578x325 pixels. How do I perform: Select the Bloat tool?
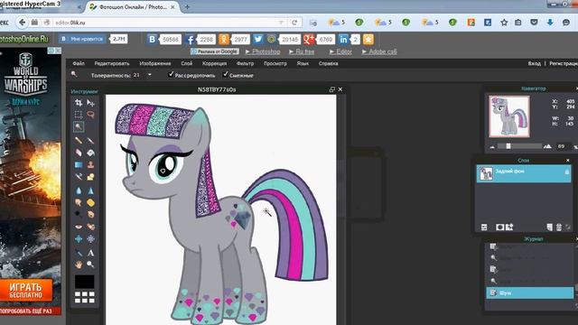pos(79,238)
